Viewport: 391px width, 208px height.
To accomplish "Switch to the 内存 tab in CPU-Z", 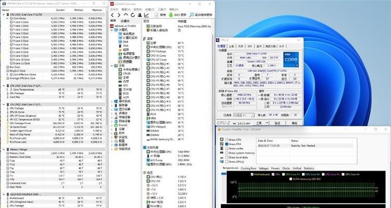I will click(240, 46).
